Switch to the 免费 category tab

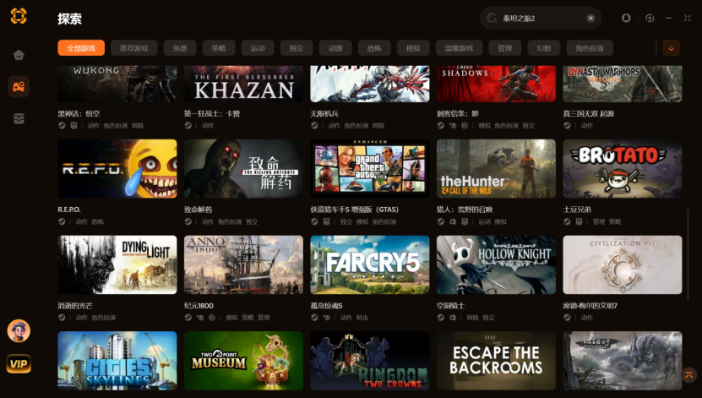pyautogui.click(x=180, y=48)
